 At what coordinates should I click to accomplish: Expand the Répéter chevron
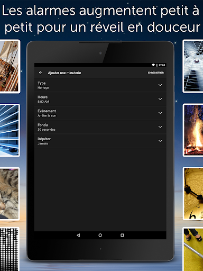(160, 141)
